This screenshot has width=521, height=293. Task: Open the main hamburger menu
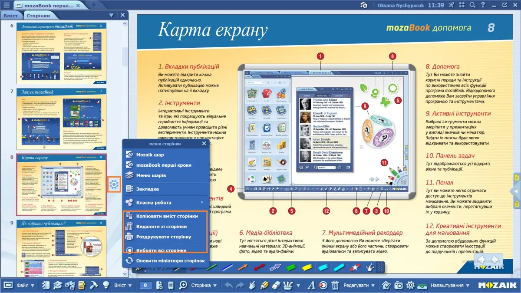(6, 5)
